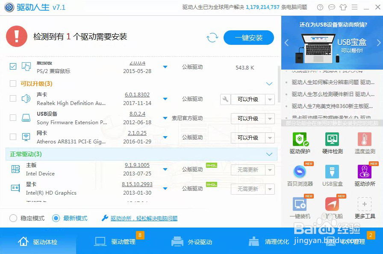
Task: Open 显卡 无需更新 button dropdown arrow
Action: coord(270,189)
